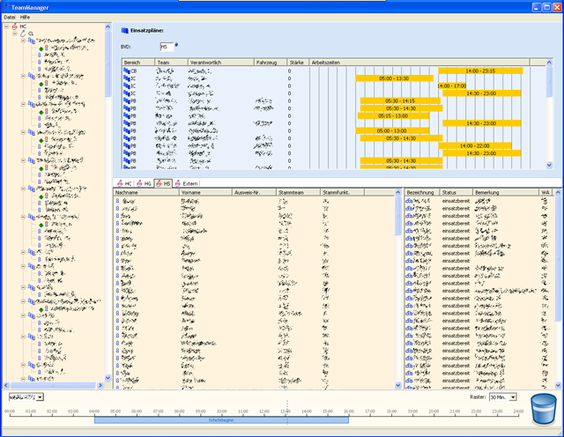Click the WA column header
564x437 pixels.
546,192
